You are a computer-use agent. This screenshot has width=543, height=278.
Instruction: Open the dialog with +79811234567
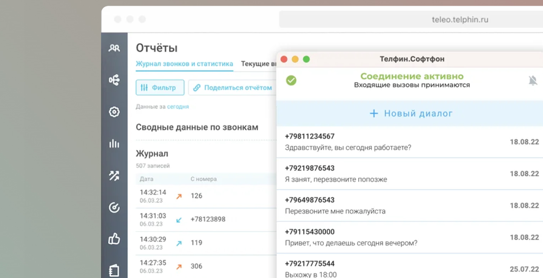pyautogui.click(x=410, y=142)
